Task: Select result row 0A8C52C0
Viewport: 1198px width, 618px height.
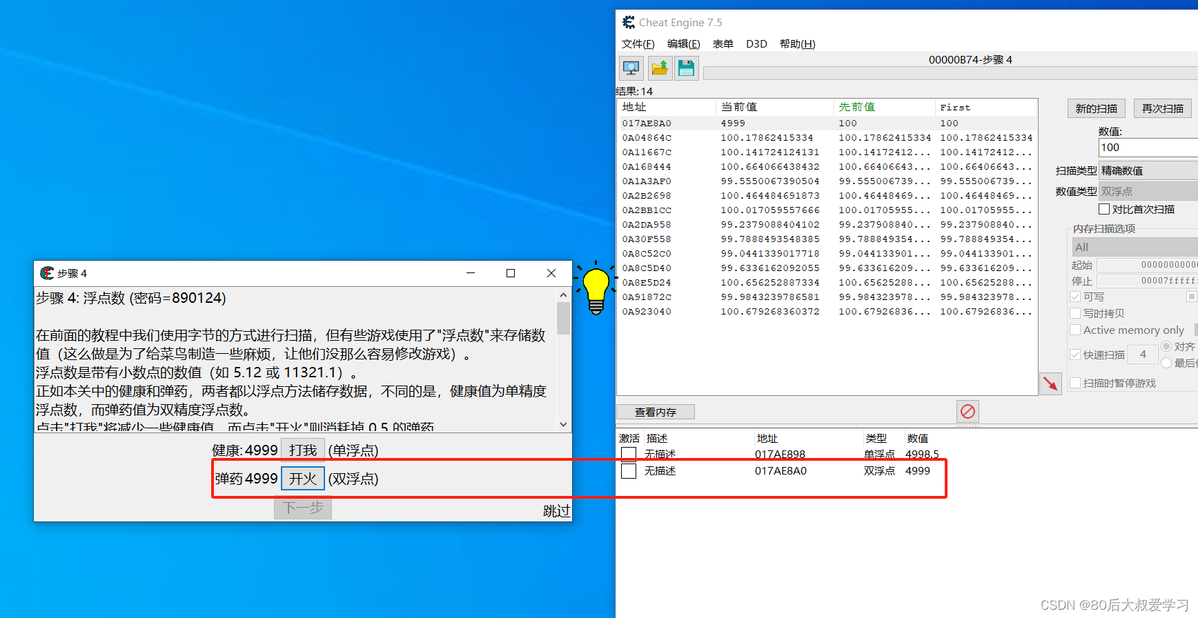Action: click(827, 253)
